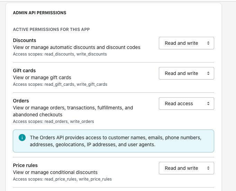The image size is (236, 191).
Task: Click the Orders dropdown up-down arrows icon
Action: point(208,103)
